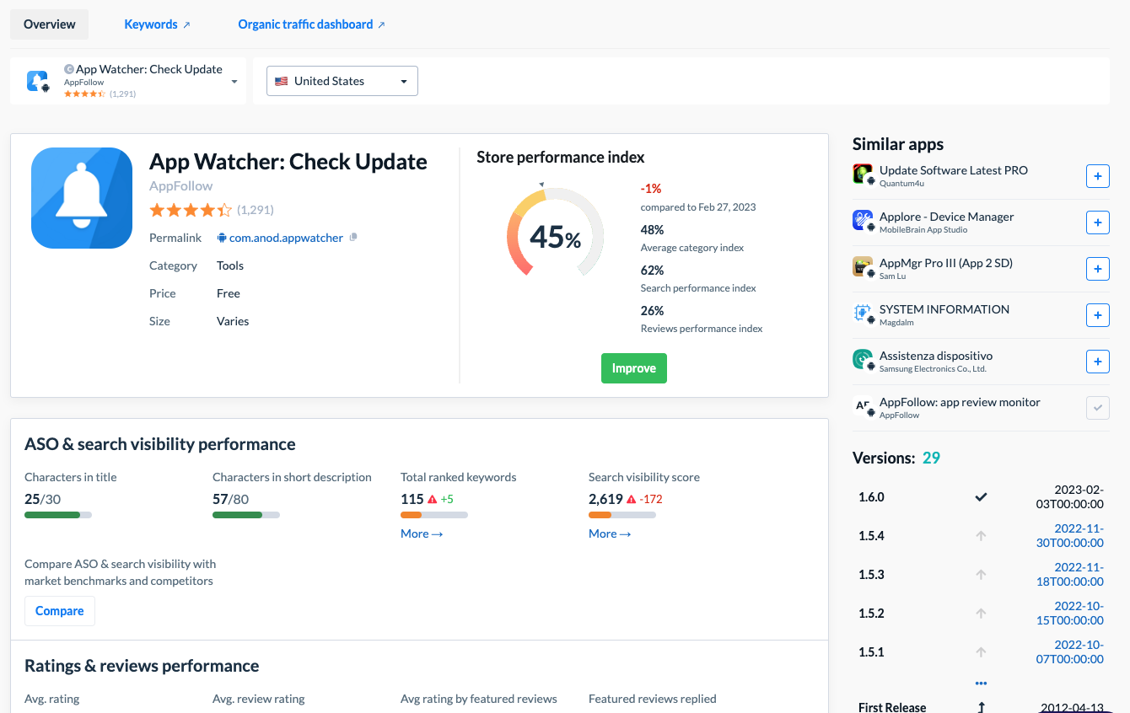This screenshot has height=713, width=1130.
Task: Click the AppMgr Pro III app icon
Action: pos(863,267)
